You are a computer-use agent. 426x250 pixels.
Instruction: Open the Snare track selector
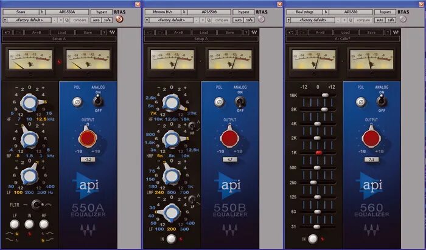(x=21, y=12)
